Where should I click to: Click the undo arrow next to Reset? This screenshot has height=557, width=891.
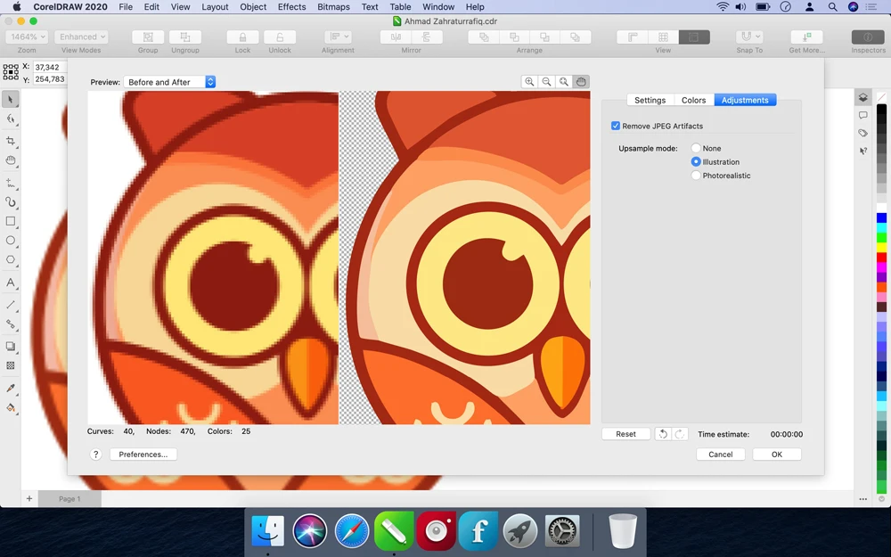(663, 434)
